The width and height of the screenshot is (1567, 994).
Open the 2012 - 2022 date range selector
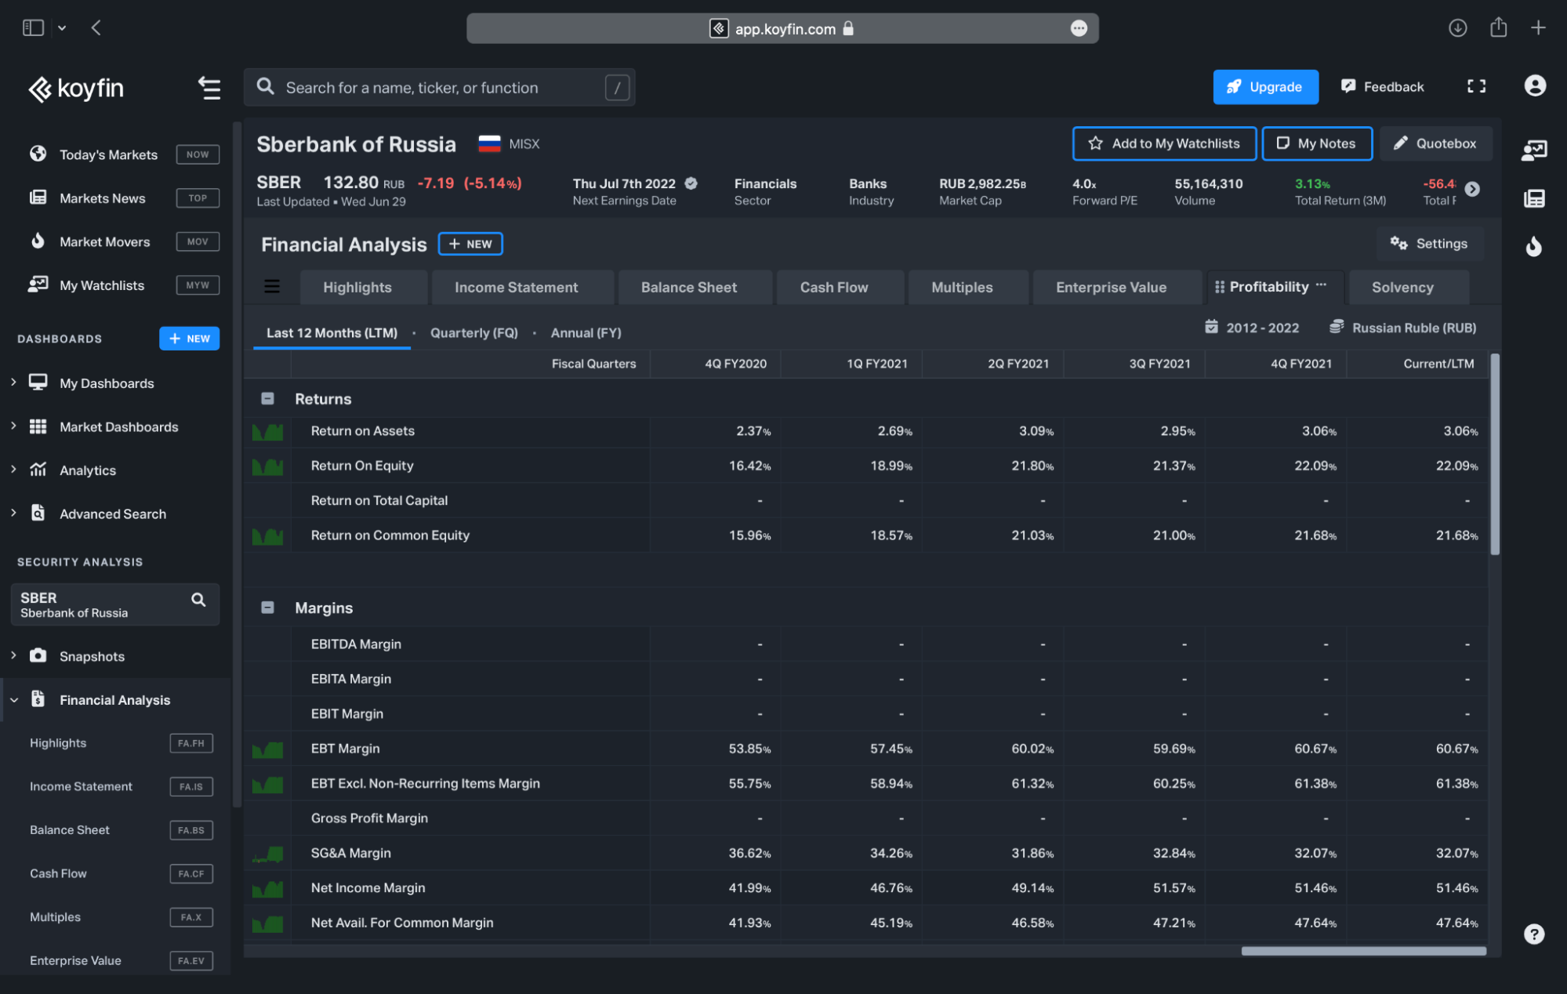[1252, 328]
